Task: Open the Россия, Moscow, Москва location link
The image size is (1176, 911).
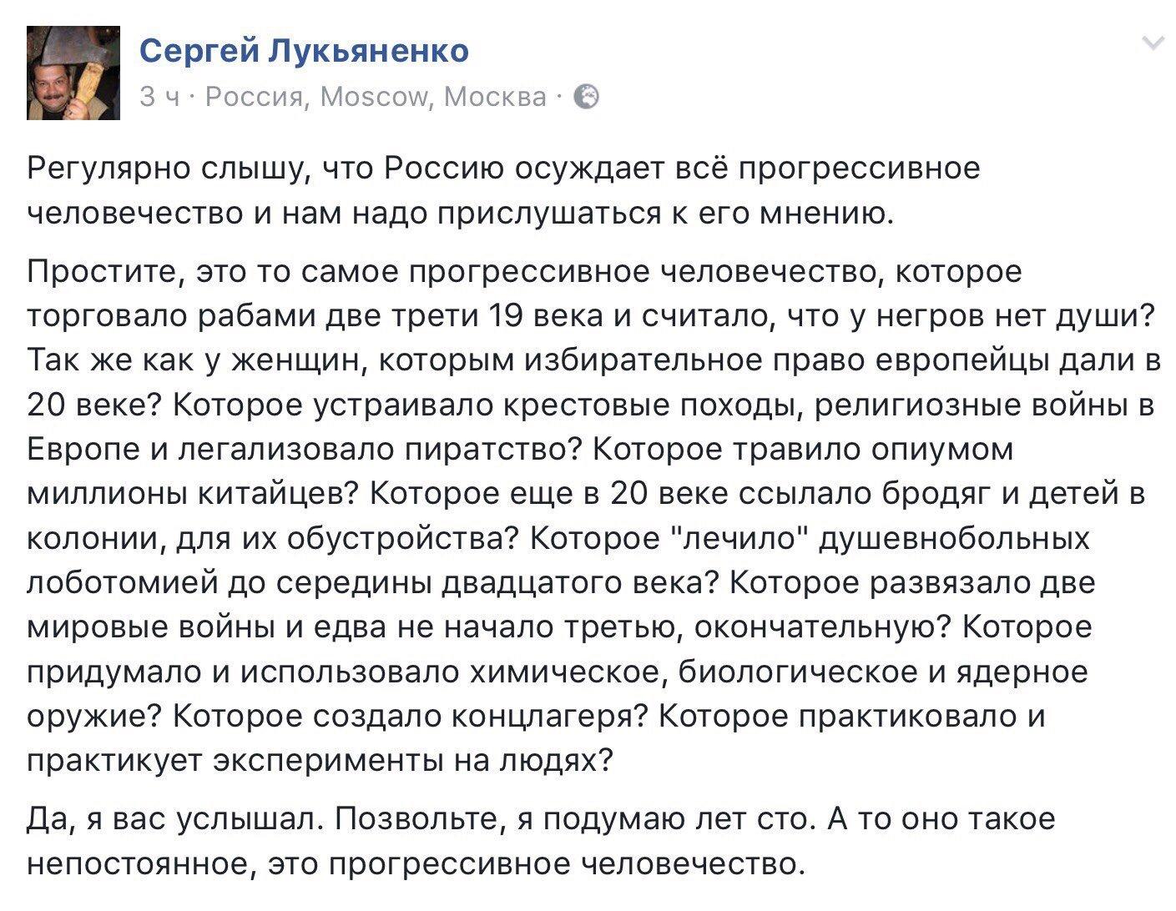Action: [375, 98]
